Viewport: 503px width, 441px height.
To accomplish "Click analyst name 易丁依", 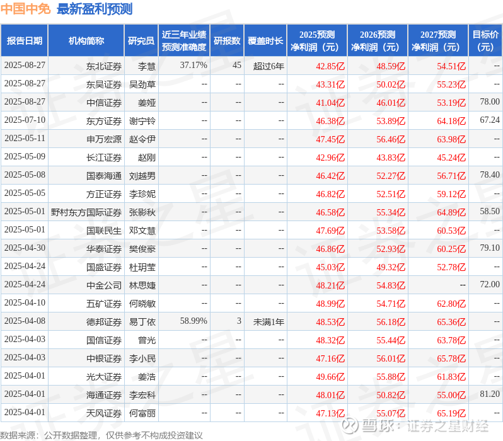I will click(x=142, y=322).
